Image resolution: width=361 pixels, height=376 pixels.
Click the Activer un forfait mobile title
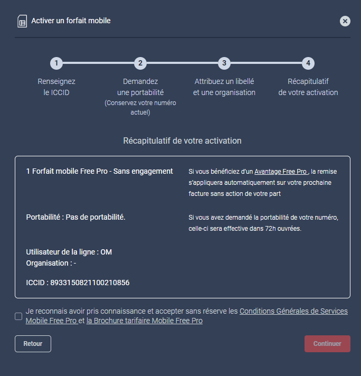pyautogui.click(x=71, y=21)
